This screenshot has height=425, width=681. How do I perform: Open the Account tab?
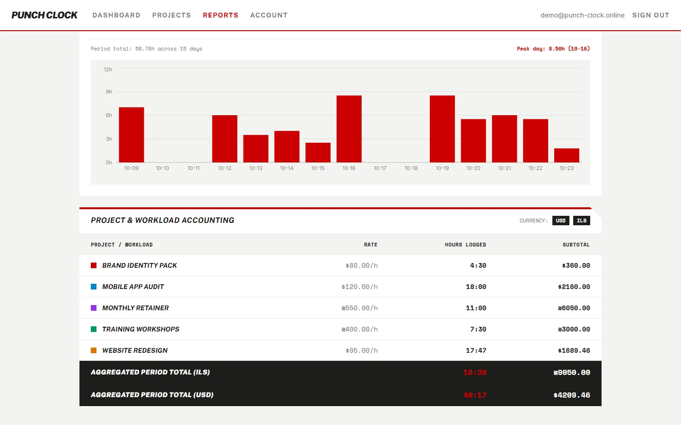point(269,15)
